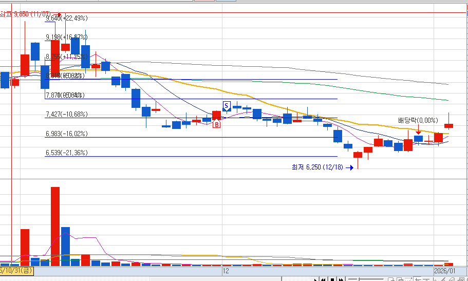Viewport: 468px width, 281px height.
Task: Click the rewind button in playback controls
Action: [323, 279]
